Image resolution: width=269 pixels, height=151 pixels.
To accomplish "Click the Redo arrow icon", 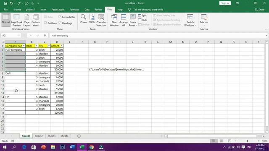I will click(19, 3).
